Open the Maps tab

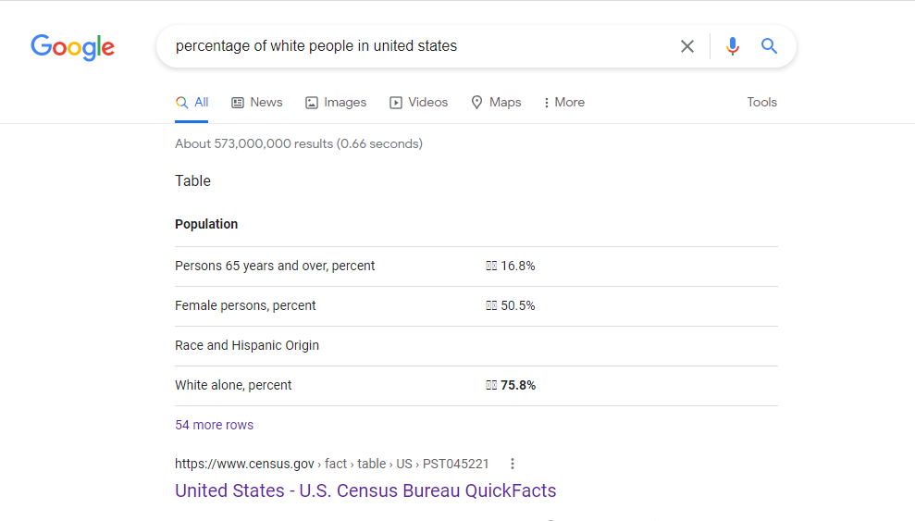pyautogui.click(x=496, y=103)
